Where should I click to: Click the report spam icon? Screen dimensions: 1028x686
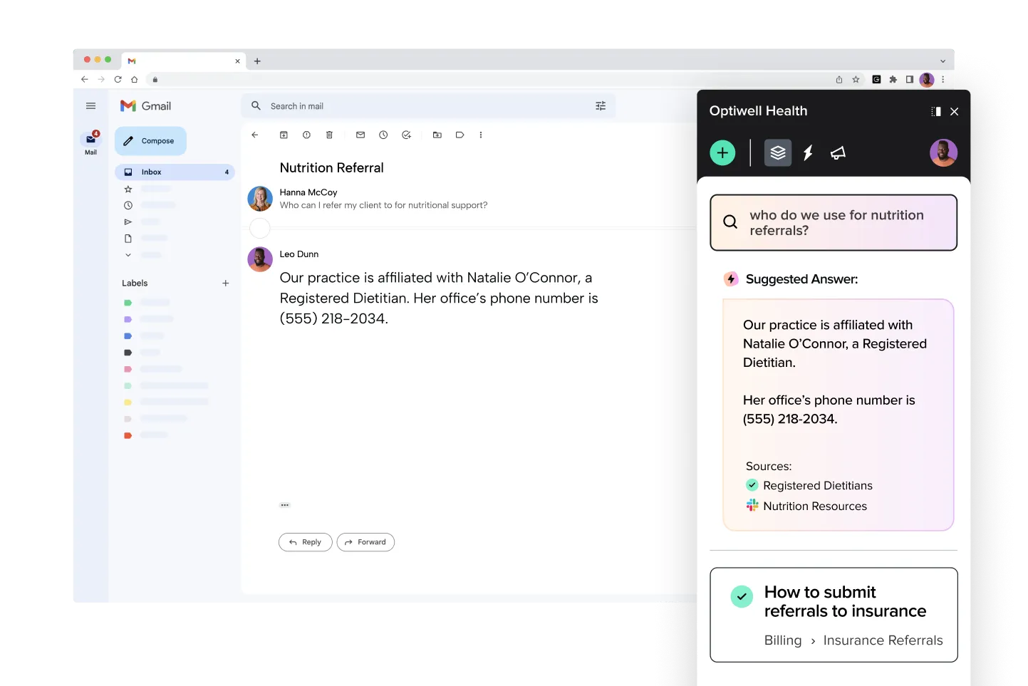pos(306,135)
